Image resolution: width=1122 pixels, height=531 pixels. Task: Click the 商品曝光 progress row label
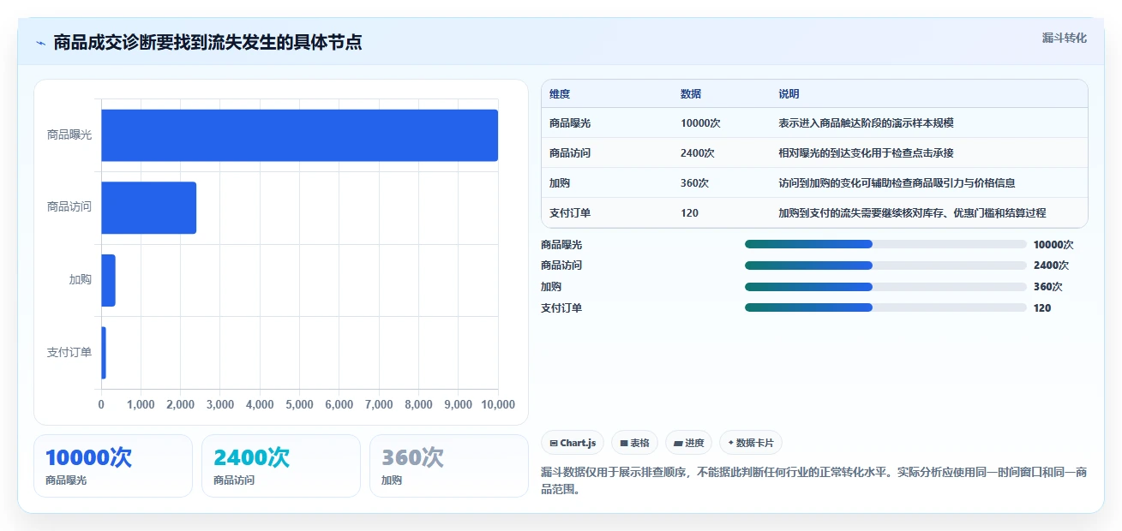tap(561, 244)
